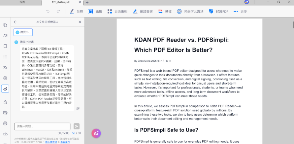Click the save-as sidebar icon
Image resolution: width=294 pixels, height=144 pixels.
[x=5, y=113]
